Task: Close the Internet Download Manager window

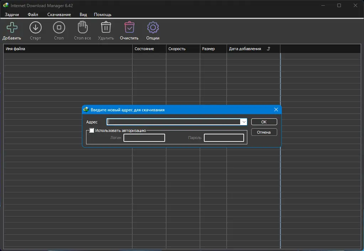Action: (355, 5)
